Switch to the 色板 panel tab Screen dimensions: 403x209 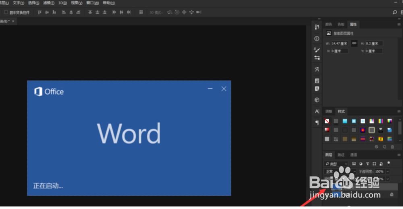341,25
